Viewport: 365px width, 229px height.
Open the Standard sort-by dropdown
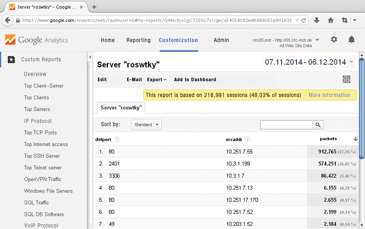[x=146, y=124]
